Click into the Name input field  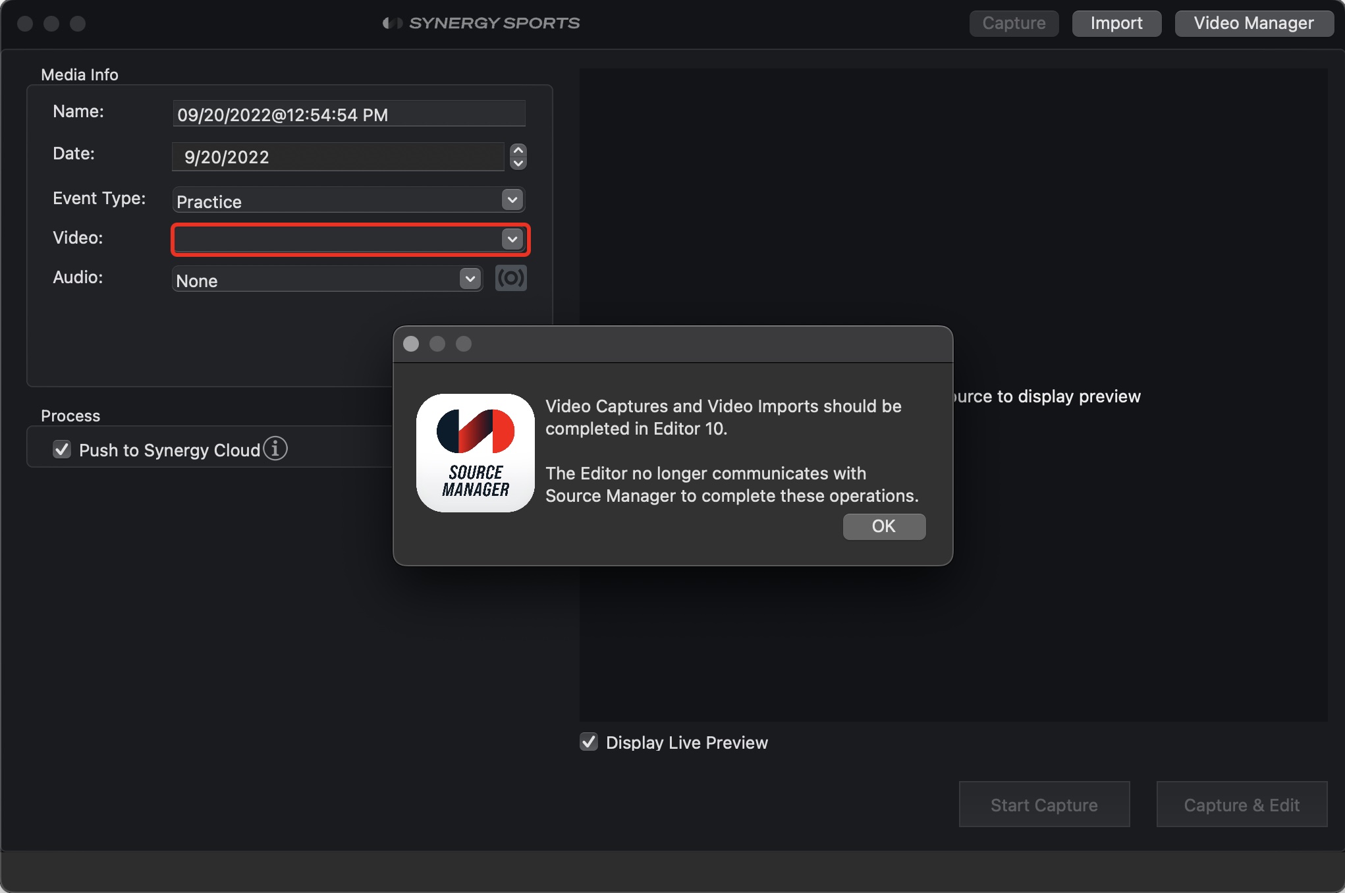coord(349,114)
